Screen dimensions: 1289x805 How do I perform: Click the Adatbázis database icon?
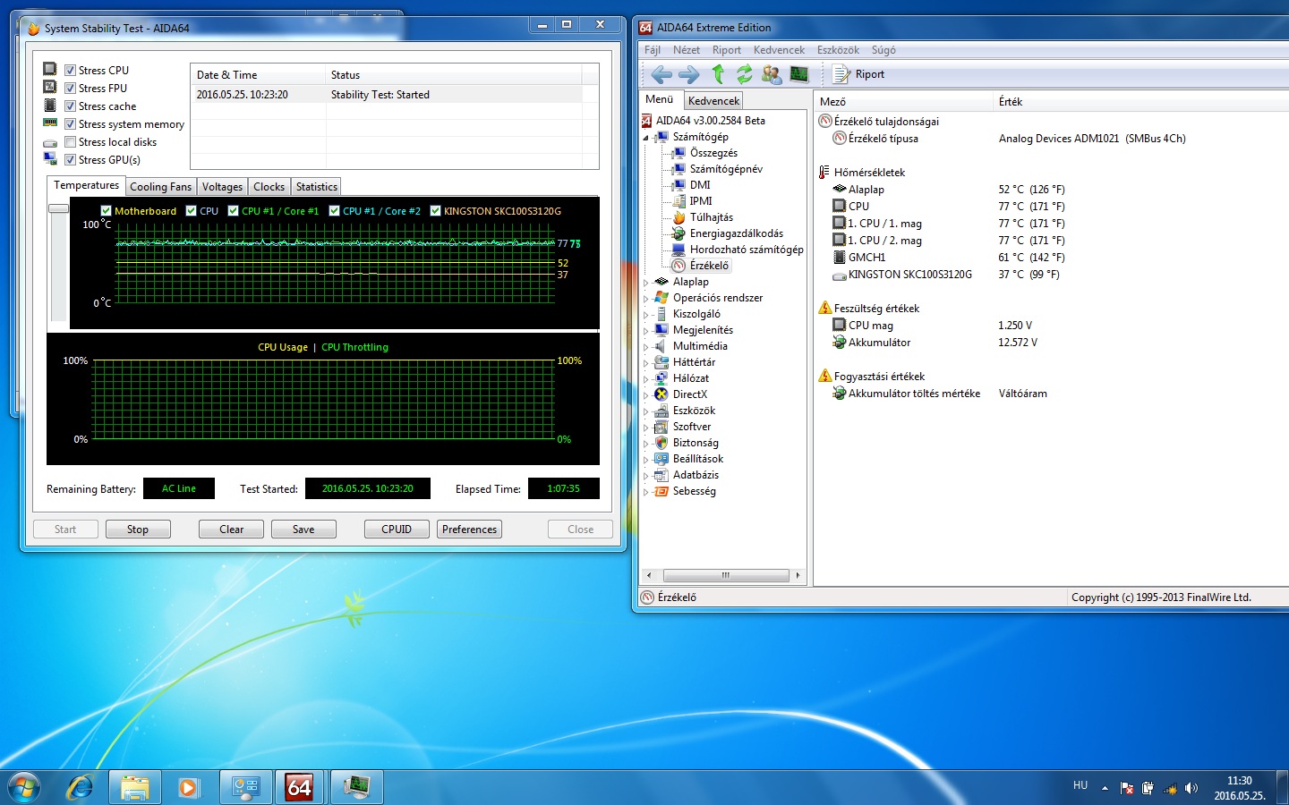(662, 475)
